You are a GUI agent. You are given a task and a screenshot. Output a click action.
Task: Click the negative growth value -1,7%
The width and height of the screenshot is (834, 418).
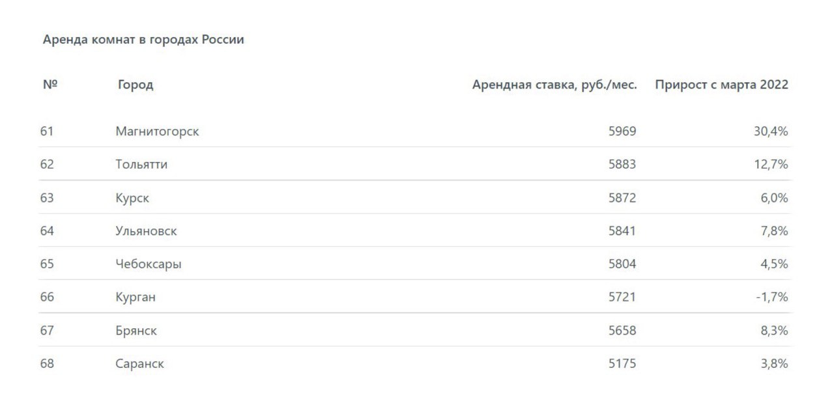tap(772, 298)
